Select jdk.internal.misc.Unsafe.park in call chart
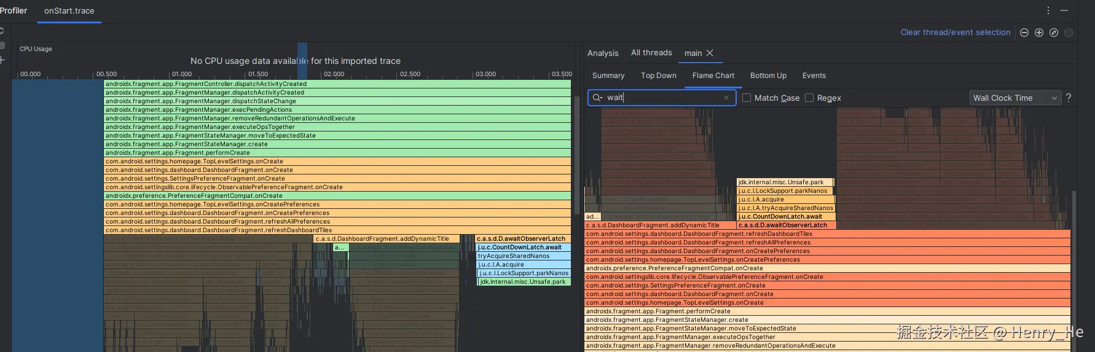1095x352 pixels. click(525, 282)
